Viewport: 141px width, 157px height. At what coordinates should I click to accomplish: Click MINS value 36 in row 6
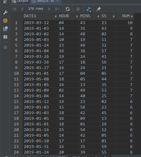pos(90,51)
